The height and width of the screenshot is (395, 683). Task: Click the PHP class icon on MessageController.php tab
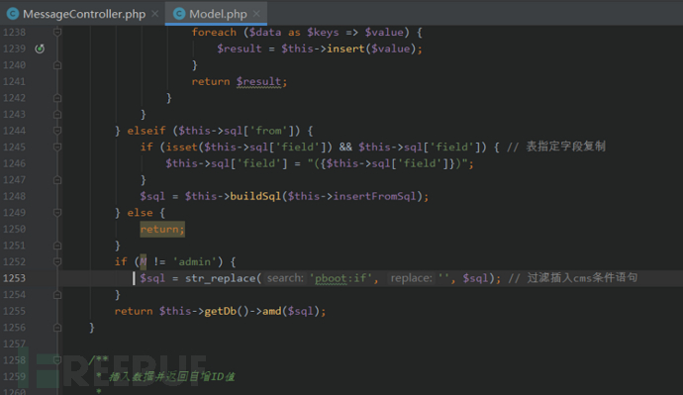coord(13,14)
